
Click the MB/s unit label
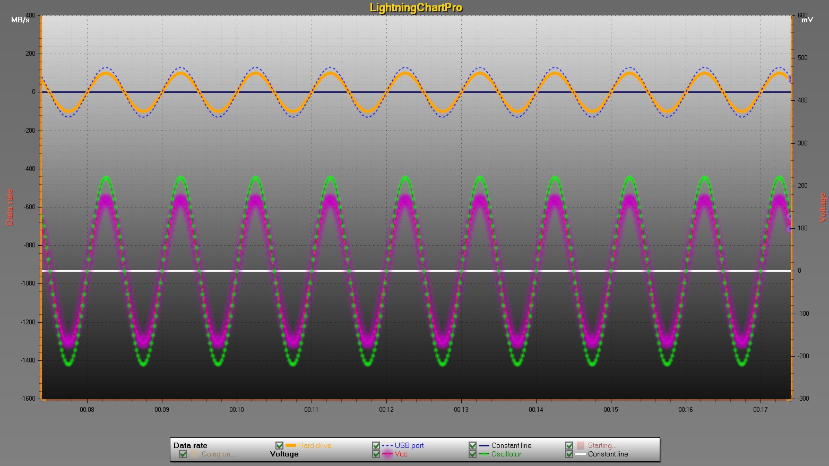click(20, 20)
